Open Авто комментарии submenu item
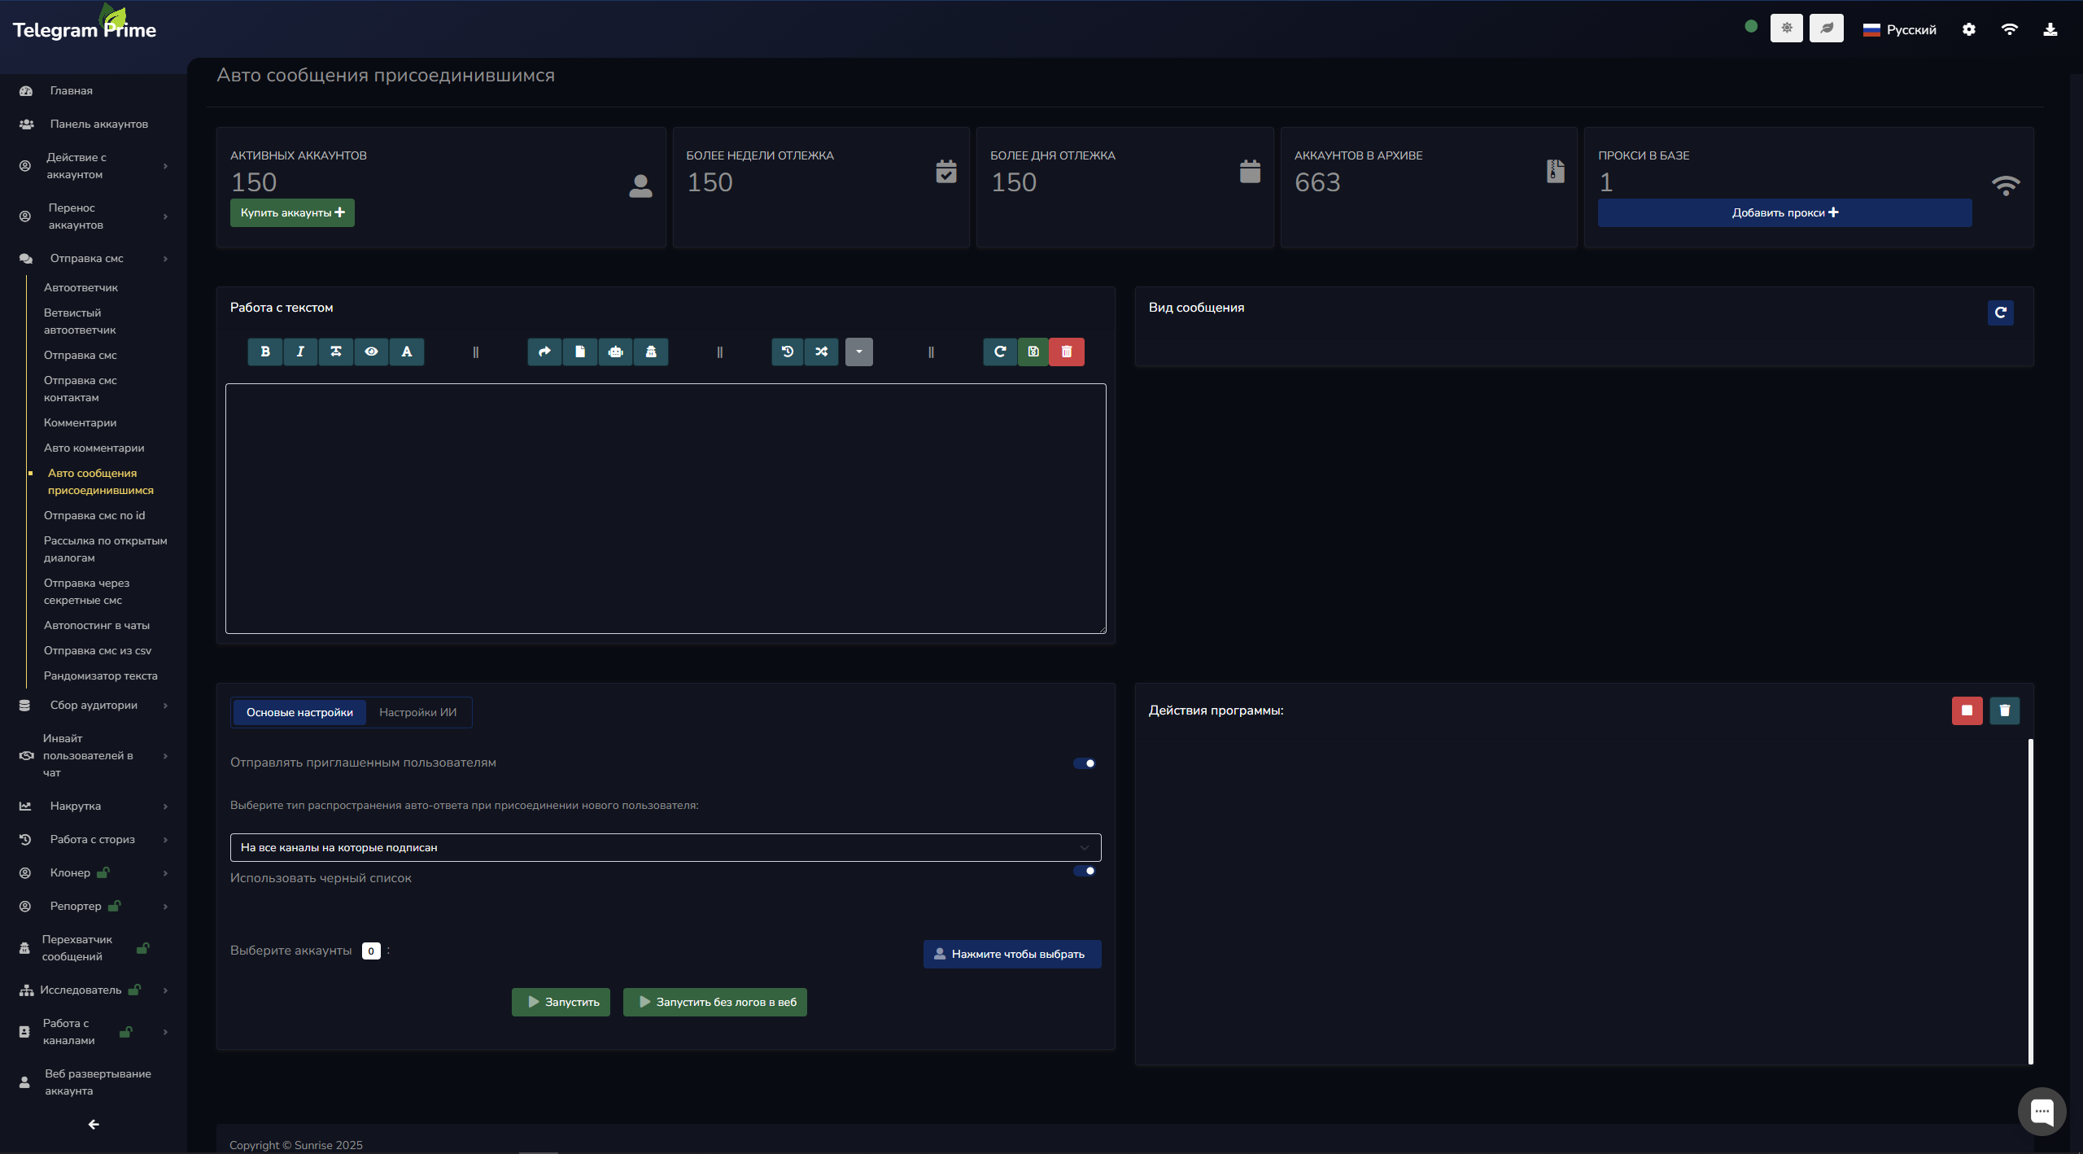The width and height of the screenshot is (2083, 1154). pos(94,448)
